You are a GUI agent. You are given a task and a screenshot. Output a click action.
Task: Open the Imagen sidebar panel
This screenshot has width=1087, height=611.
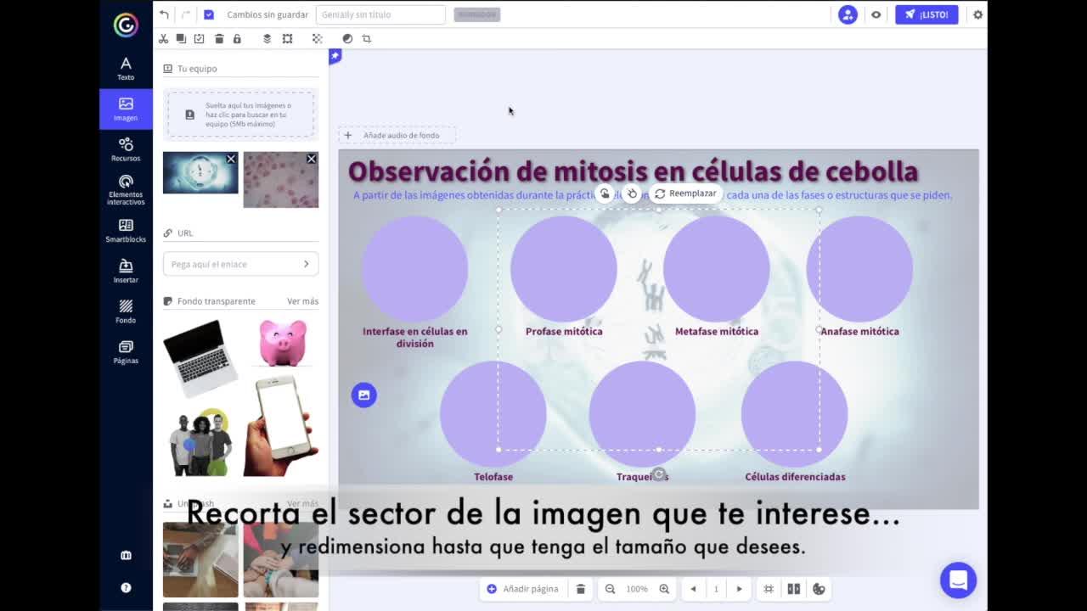[x=126, y=109]
